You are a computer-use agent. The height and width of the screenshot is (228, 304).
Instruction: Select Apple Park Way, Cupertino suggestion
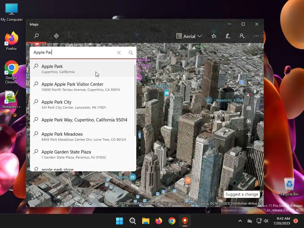point(82,120)
